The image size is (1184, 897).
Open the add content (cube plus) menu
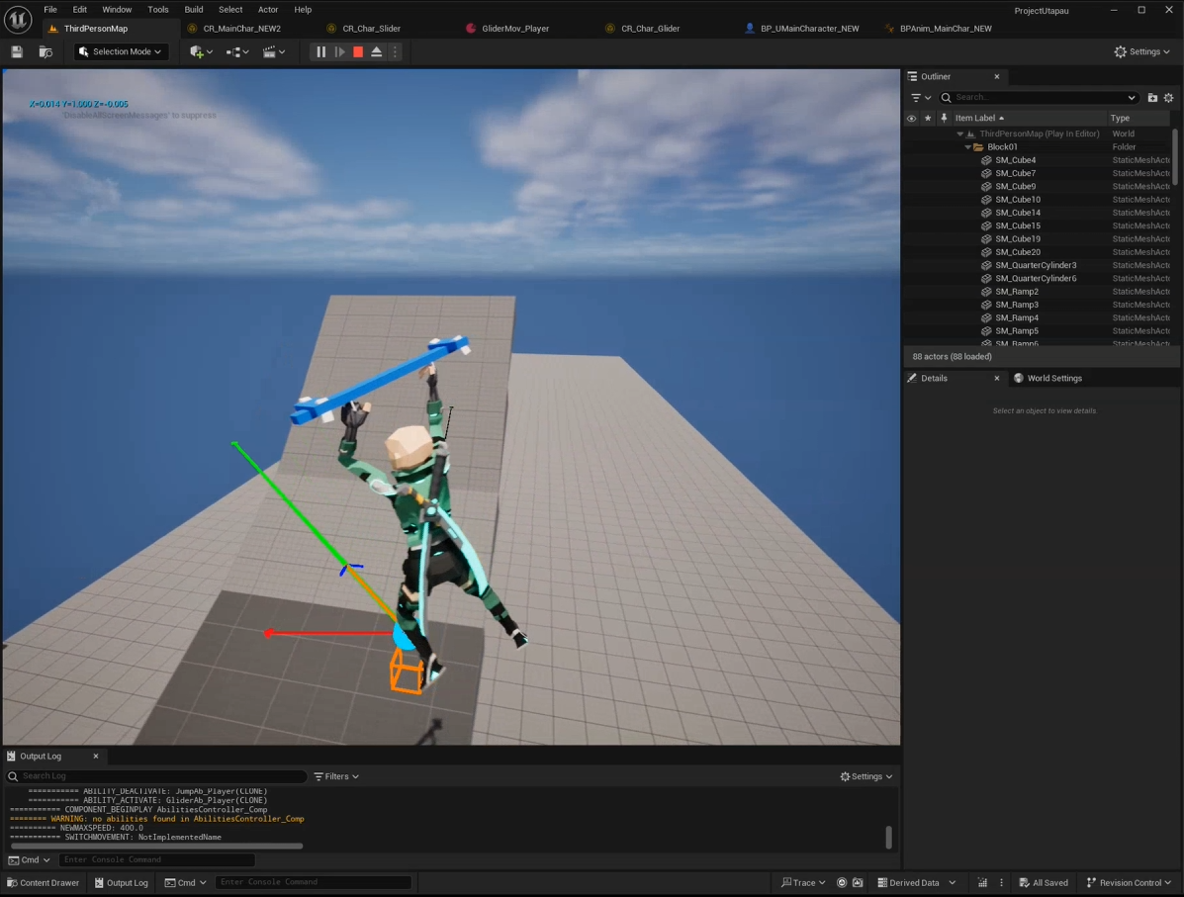click(x=201, y=51)
